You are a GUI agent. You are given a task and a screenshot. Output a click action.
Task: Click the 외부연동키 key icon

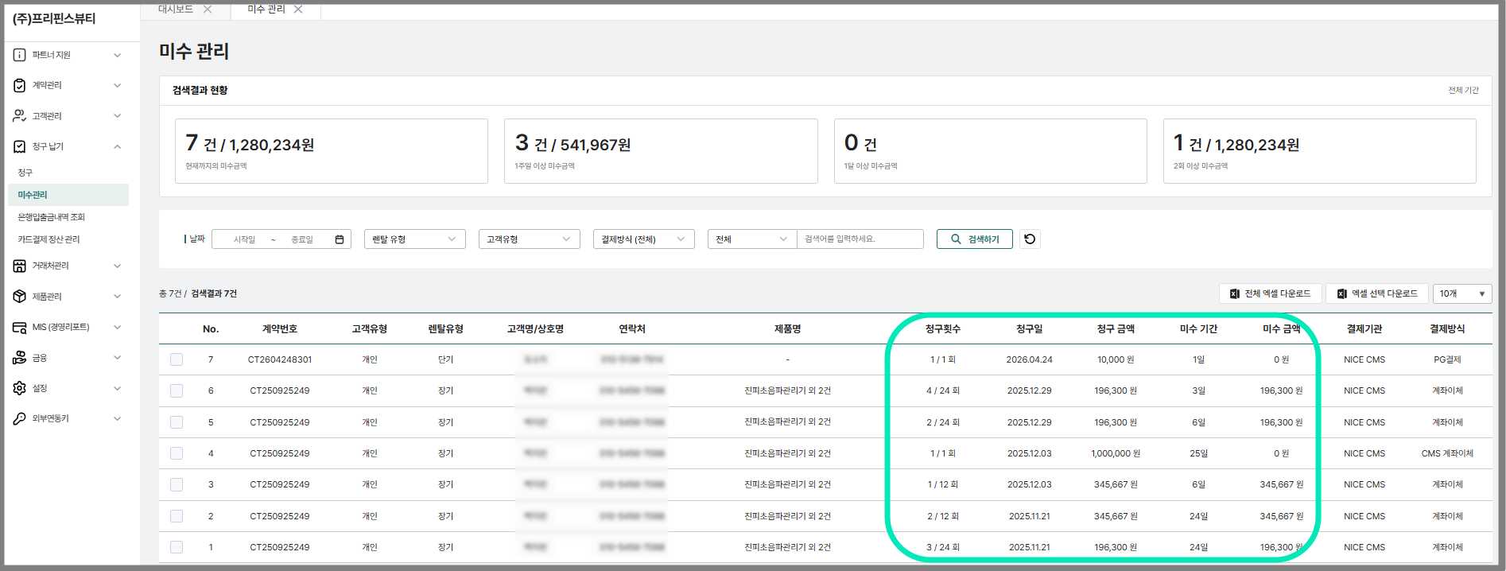(20, 418)
